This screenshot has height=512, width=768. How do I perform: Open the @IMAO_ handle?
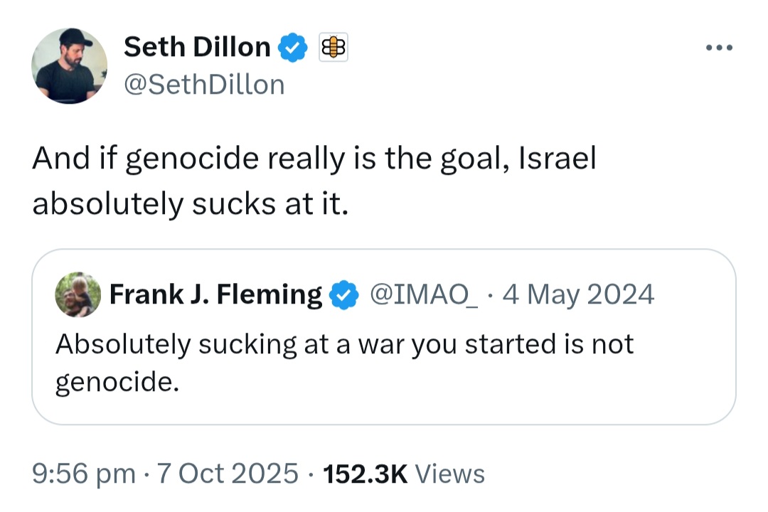424,294
